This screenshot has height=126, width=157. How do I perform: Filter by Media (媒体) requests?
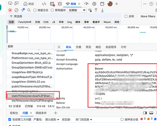coord(78,22)
